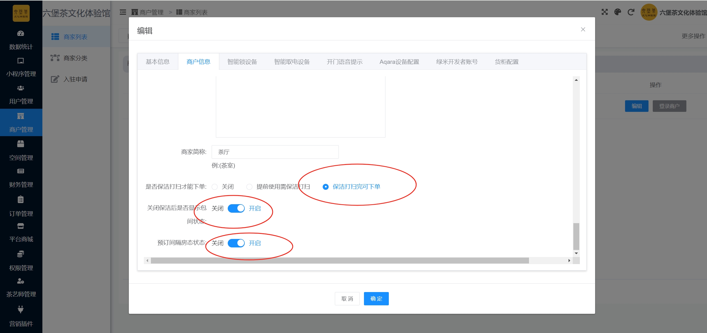Click the fullscreen expand icon
Screen dimensions: 707x333
604,12
